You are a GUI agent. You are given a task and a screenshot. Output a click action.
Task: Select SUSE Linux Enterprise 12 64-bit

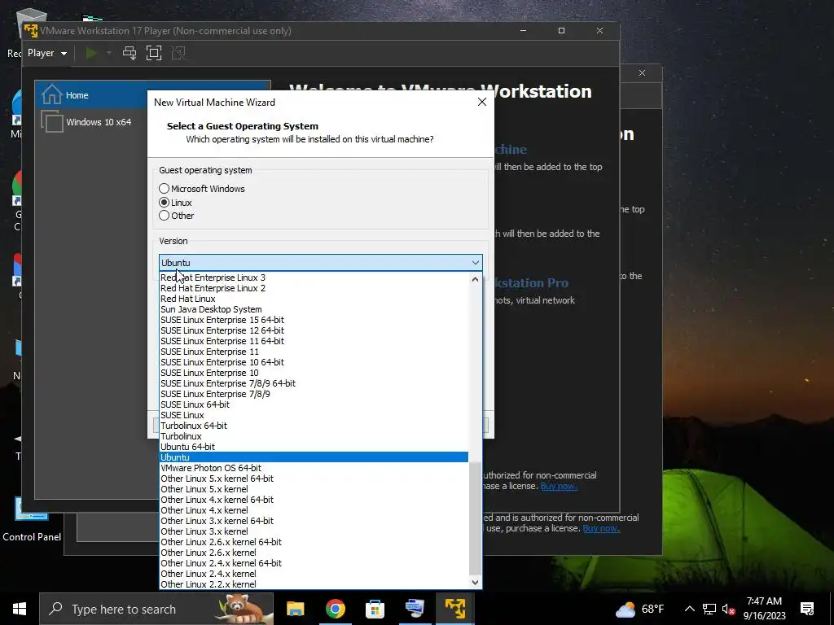pyautogui.click(x=314, y=330)
